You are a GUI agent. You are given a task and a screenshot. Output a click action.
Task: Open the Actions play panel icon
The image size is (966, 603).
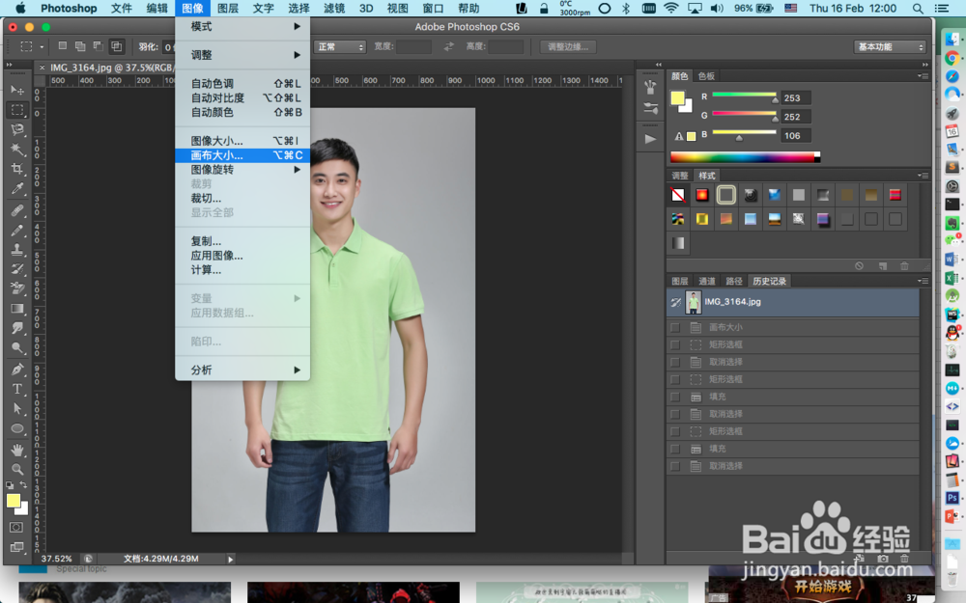coord(650,139)
